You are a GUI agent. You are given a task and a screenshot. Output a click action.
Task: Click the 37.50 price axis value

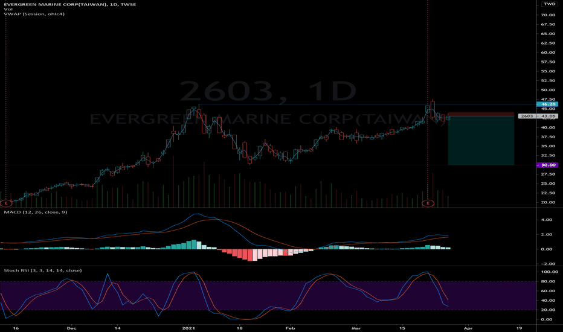549,137
